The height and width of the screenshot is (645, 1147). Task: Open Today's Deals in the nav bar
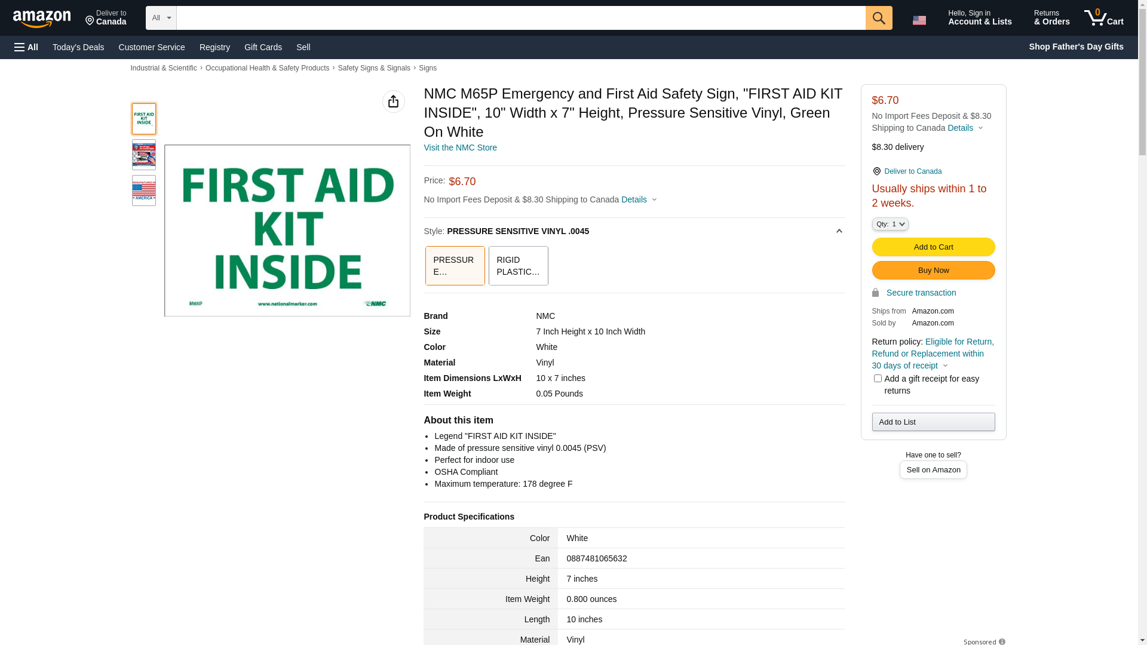[x=78, y=47]
